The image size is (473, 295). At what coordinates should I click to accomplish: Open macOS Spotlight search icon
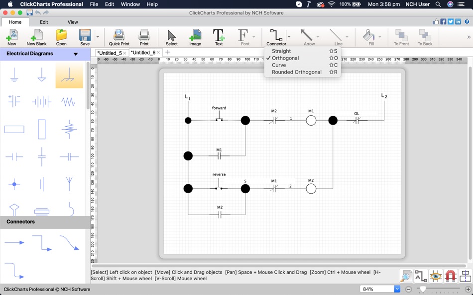[438, 4]
